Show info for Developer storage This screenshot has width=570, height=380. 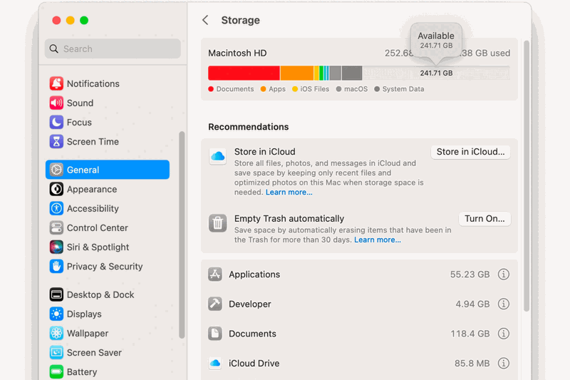point(504,304)
